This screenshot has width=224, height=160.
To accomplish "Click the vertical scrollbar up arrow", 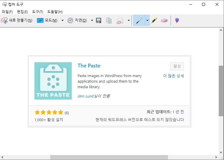I will (221, 30).
